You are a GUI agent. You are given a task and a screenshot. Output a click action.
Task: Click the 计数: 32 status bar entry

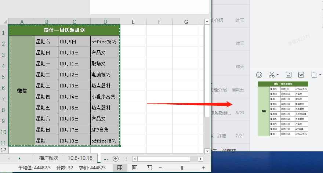click(65, 167)
